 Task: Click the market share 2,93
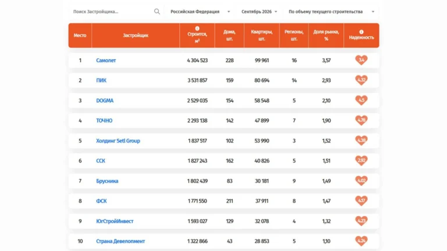pyautogui.click(x=326, y=80)
